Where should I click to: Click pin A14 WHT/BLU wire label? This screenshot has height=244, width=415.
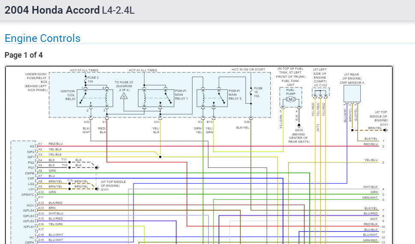56,213
